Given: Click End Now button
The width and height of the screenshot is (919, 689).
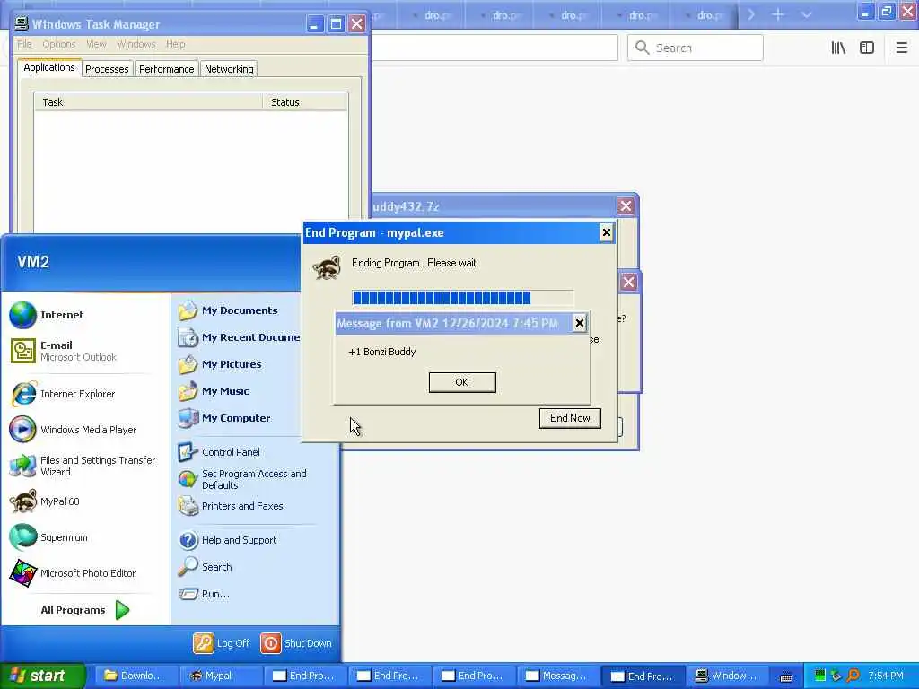Looking at the screenshot, I should pos(570,418).
